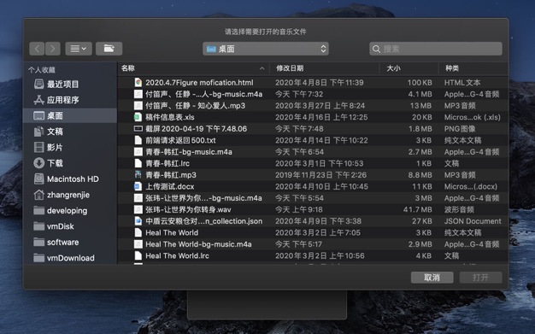Click the 取消 cancel button
Image resolution: width=535 pixels, height=334 pixels.
(x=432, y=278)
